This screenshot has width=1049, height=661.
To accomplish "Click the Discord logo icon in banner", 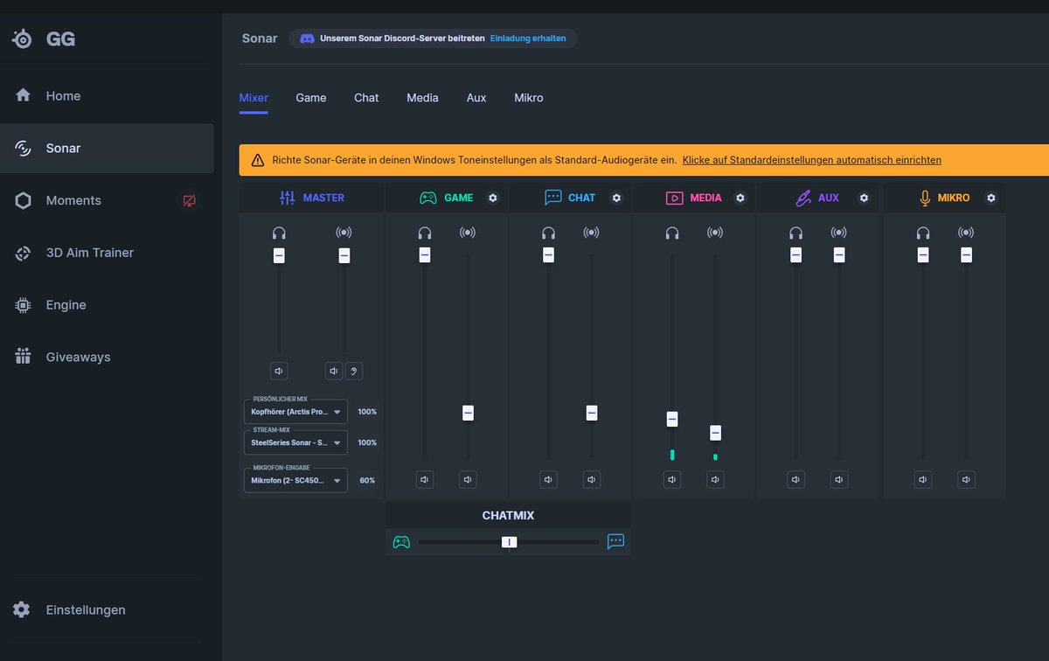I will 307,38.
